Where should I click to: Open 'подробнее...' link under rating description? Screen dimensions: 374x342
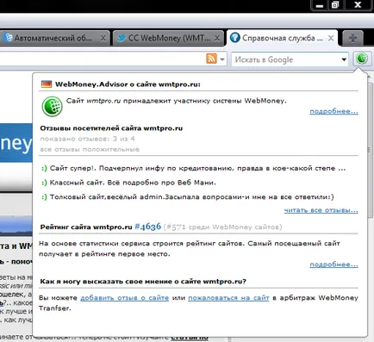tap(333, 264)
